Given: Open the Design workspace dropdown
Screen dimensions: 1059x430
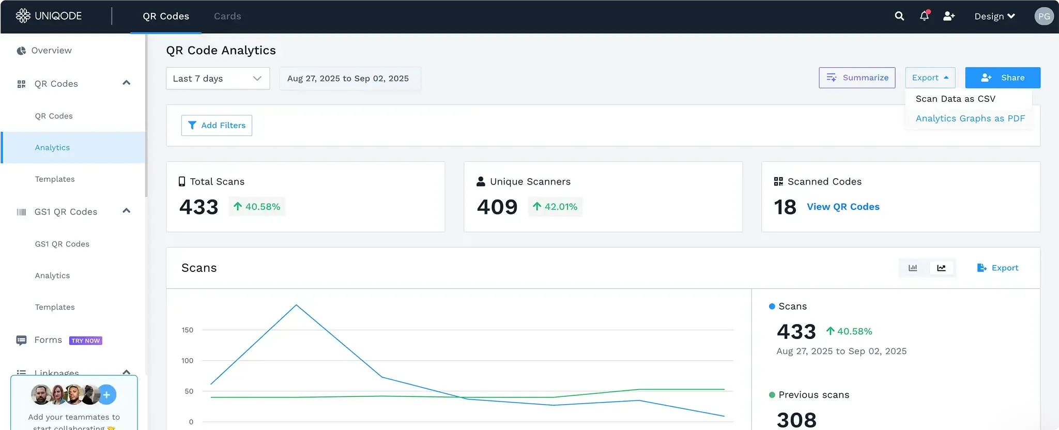Looking at the screenshot, I should (994, 16).
